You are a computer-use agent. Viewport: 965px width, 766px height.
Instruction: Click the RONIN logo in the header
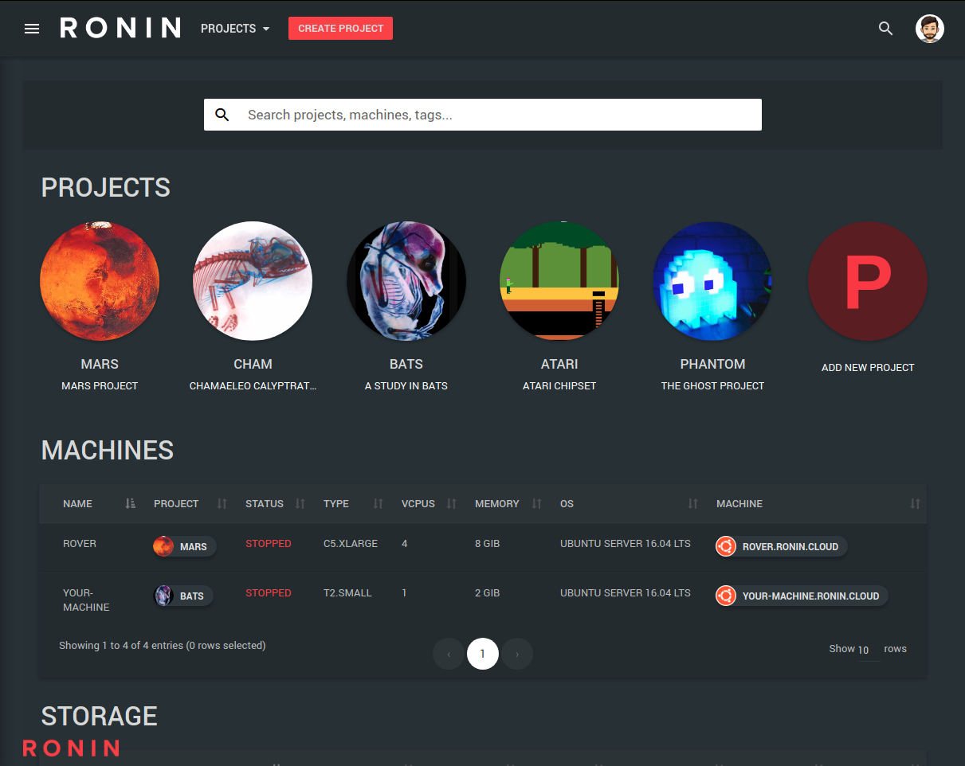tap(120, 29)
